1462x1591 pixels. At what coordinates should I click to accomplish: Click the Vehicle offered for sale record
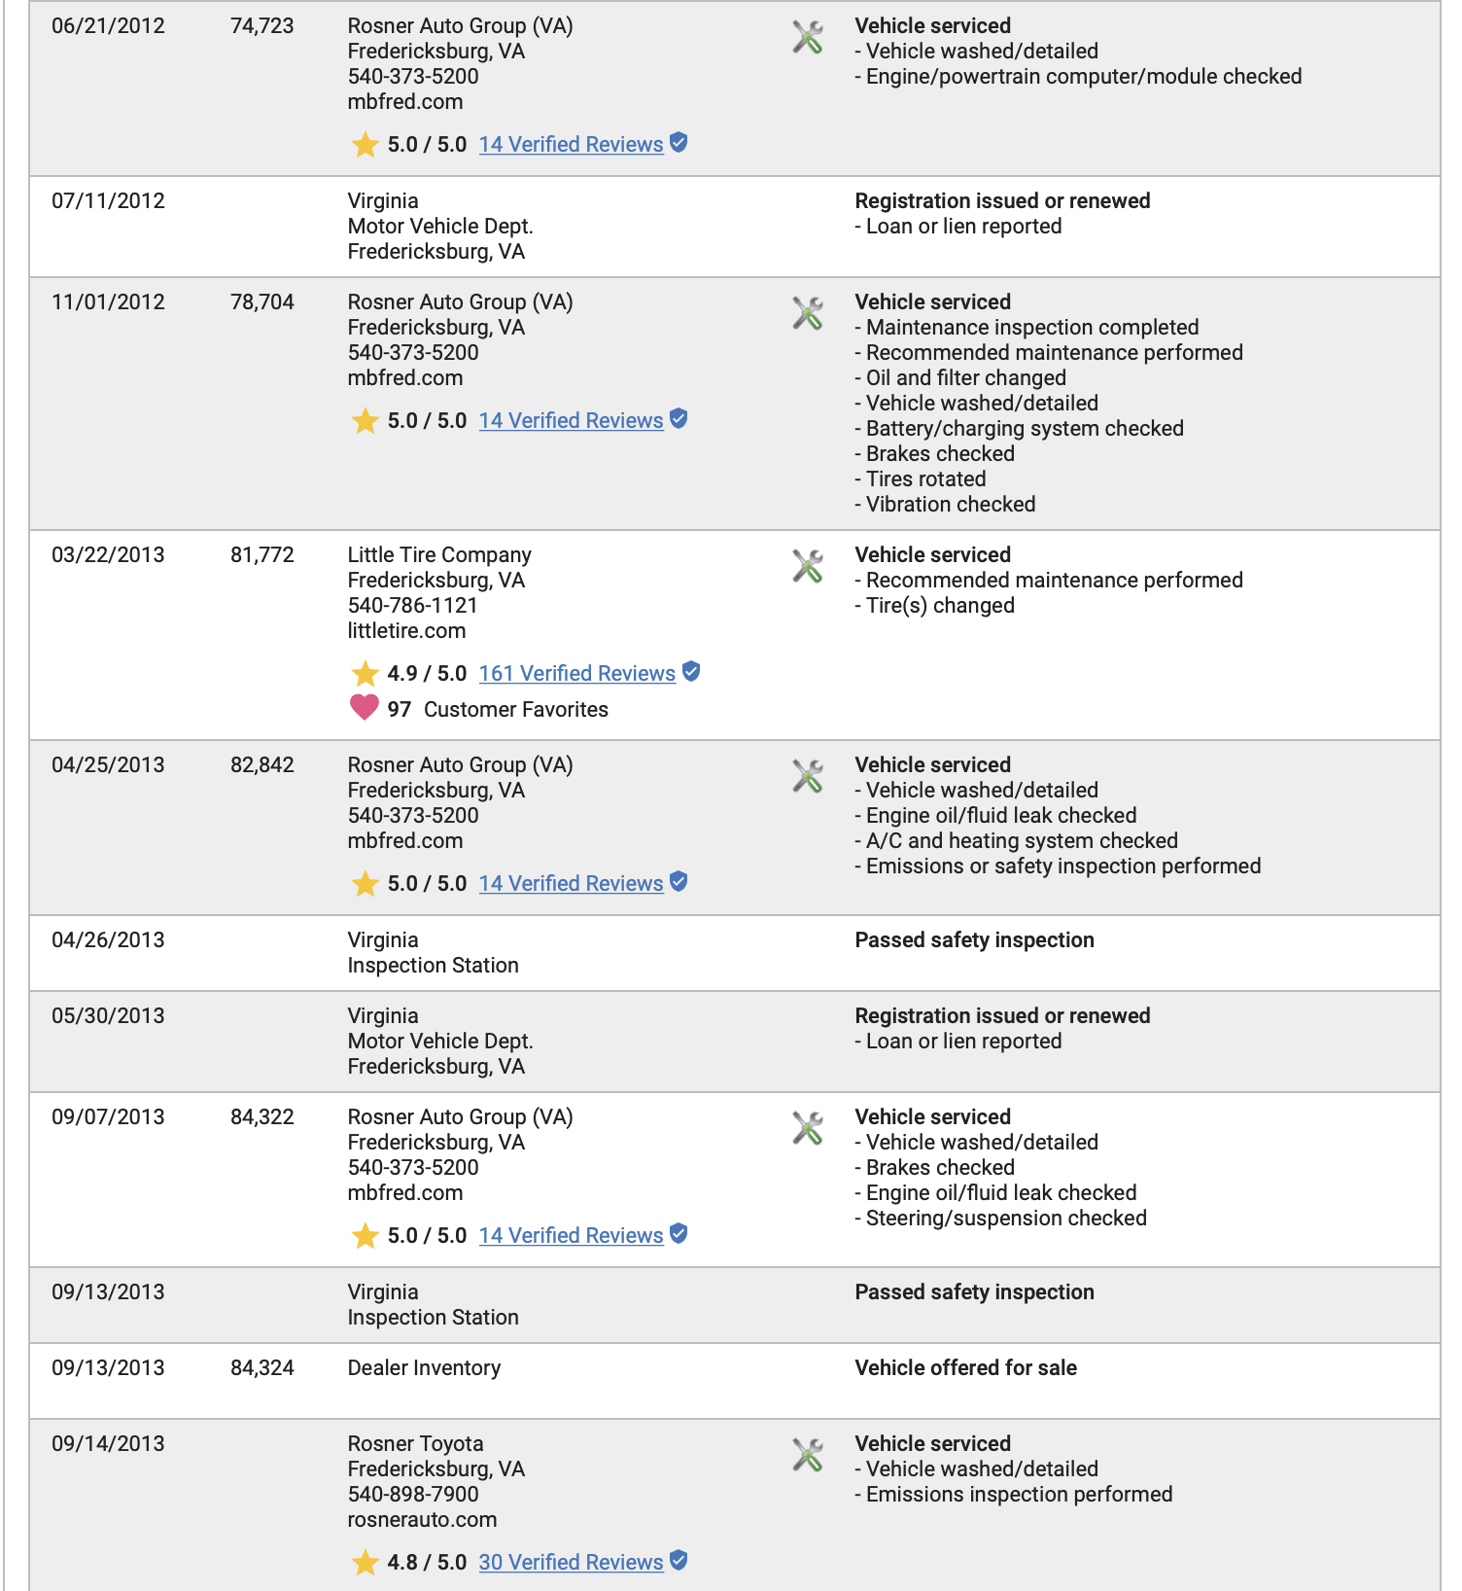965,1367
